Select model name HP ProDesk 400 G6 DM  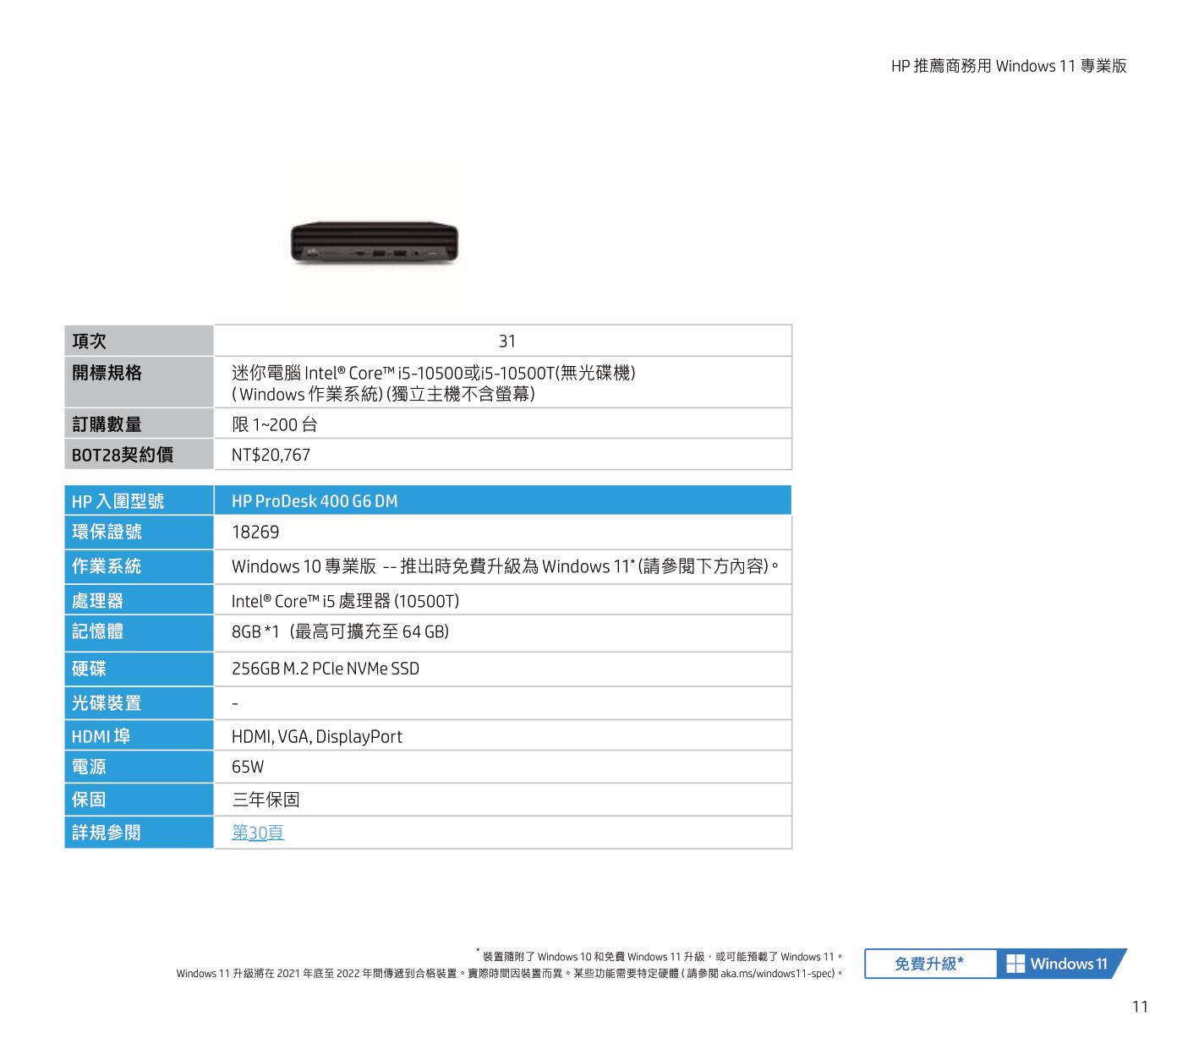tap(315, 501)
